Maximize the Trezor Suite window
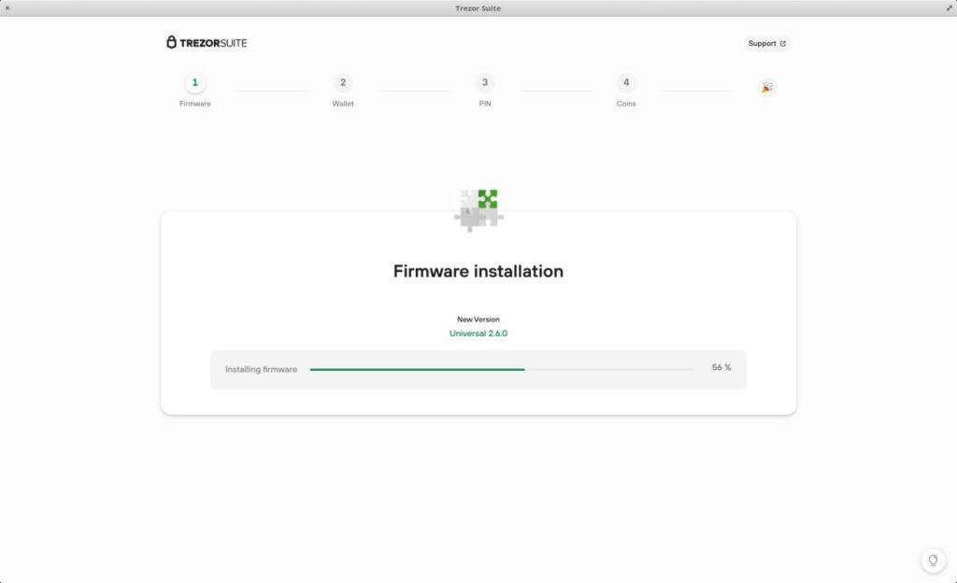The image size is (957, 583). [950, 7]
